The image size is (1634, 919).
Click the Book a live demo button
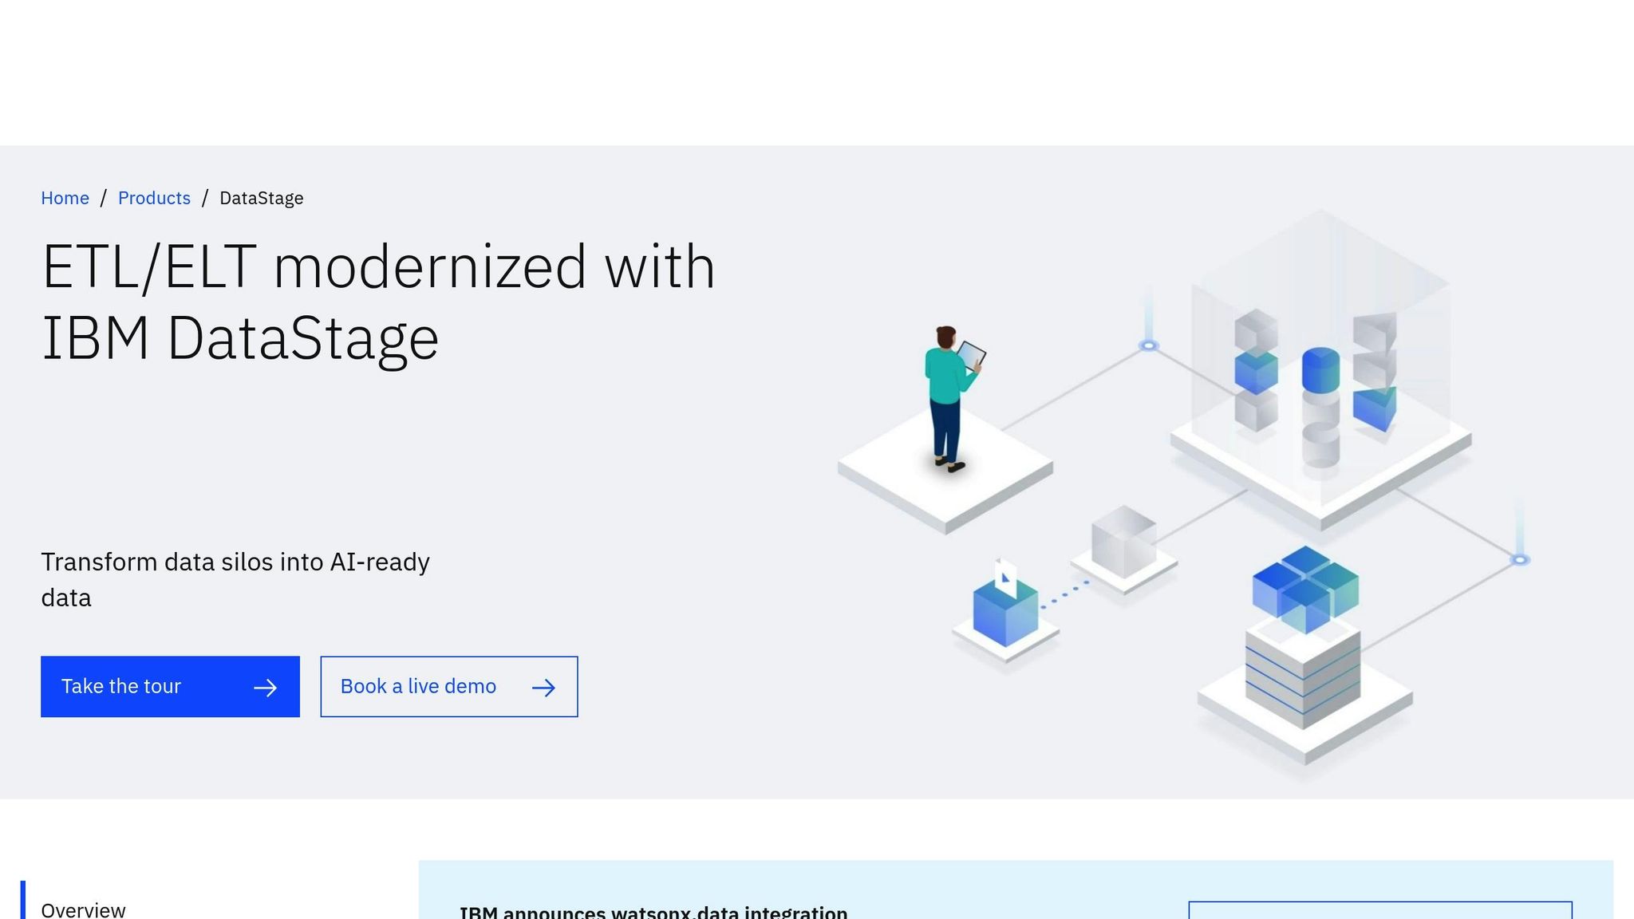pos(448,686)
